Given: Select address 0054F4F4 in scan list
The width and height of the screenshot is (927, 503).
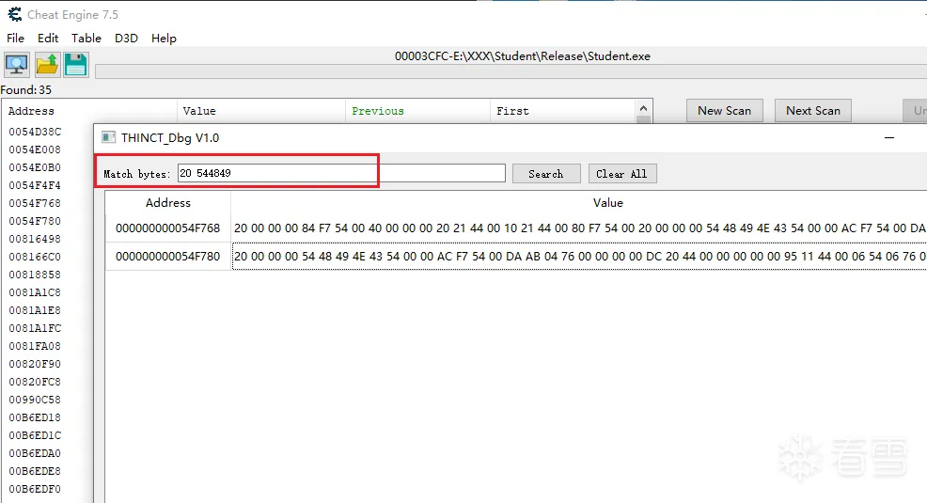Looking at the screenshot, I should [35, 185].
